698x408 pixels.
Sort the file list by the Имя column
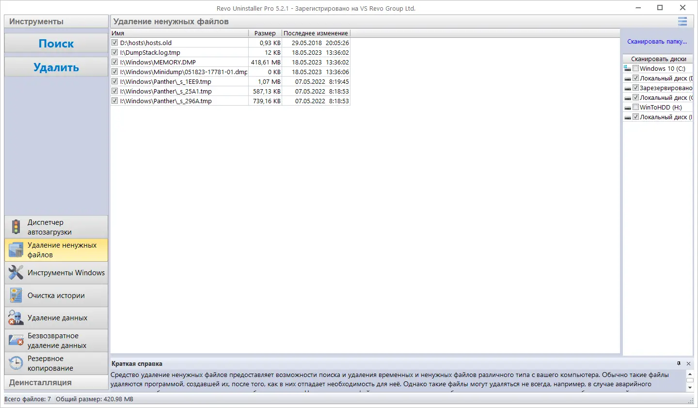(179, 33)
